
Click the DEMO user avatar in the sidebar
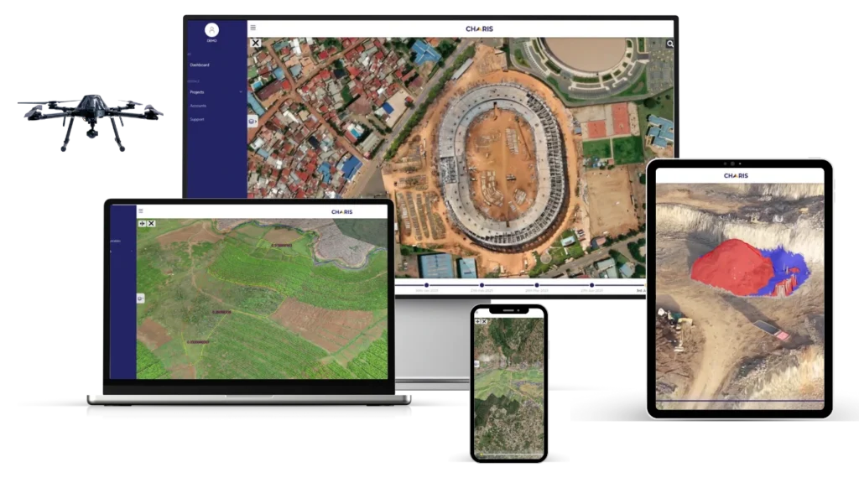pos(211,30)
